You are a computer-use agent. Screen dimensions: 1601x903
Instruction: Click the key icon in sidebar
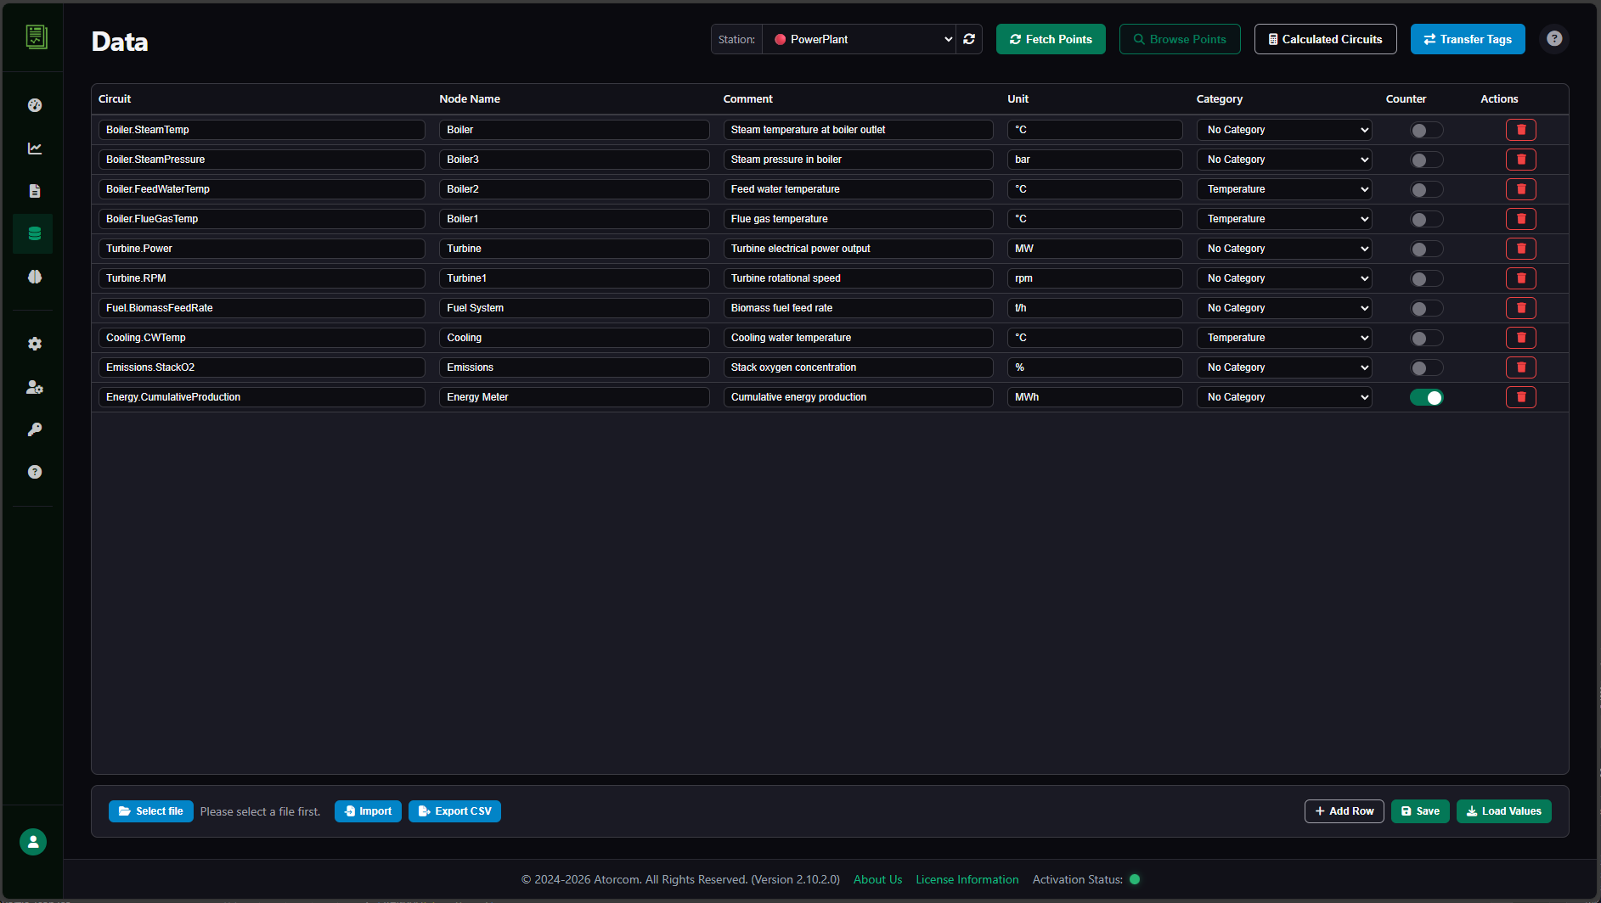point(34,429)
